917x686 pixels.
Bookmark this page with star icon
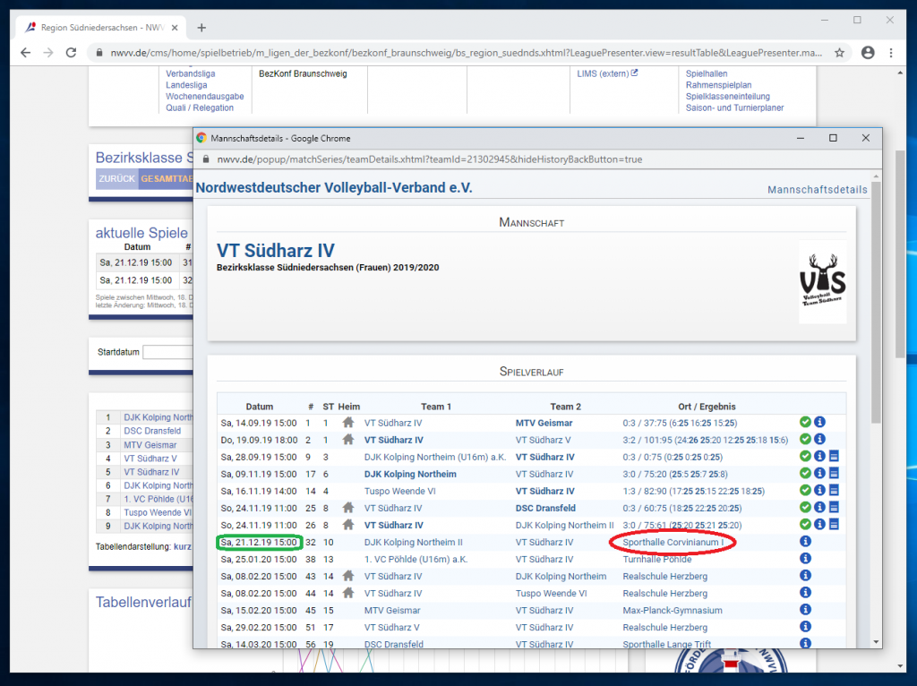(x=839, y=53)
